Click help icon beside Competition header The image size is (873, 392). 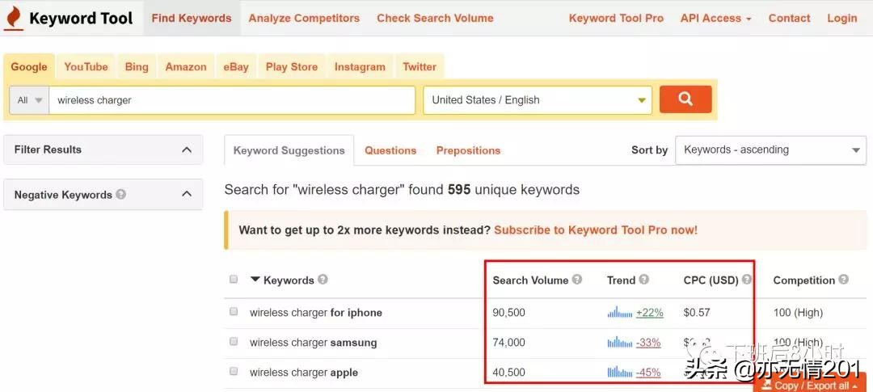(x=843, y=280)
